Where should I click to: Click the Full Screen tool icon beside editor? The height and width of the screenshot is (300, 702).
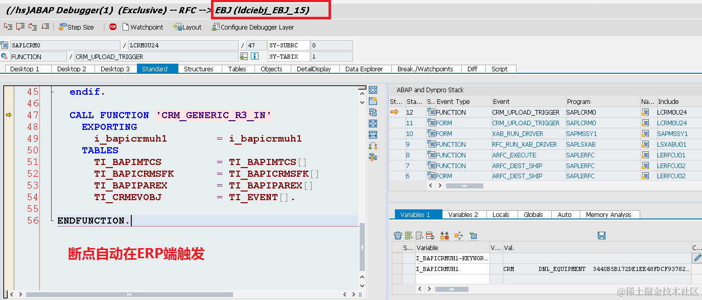[372, 123]
